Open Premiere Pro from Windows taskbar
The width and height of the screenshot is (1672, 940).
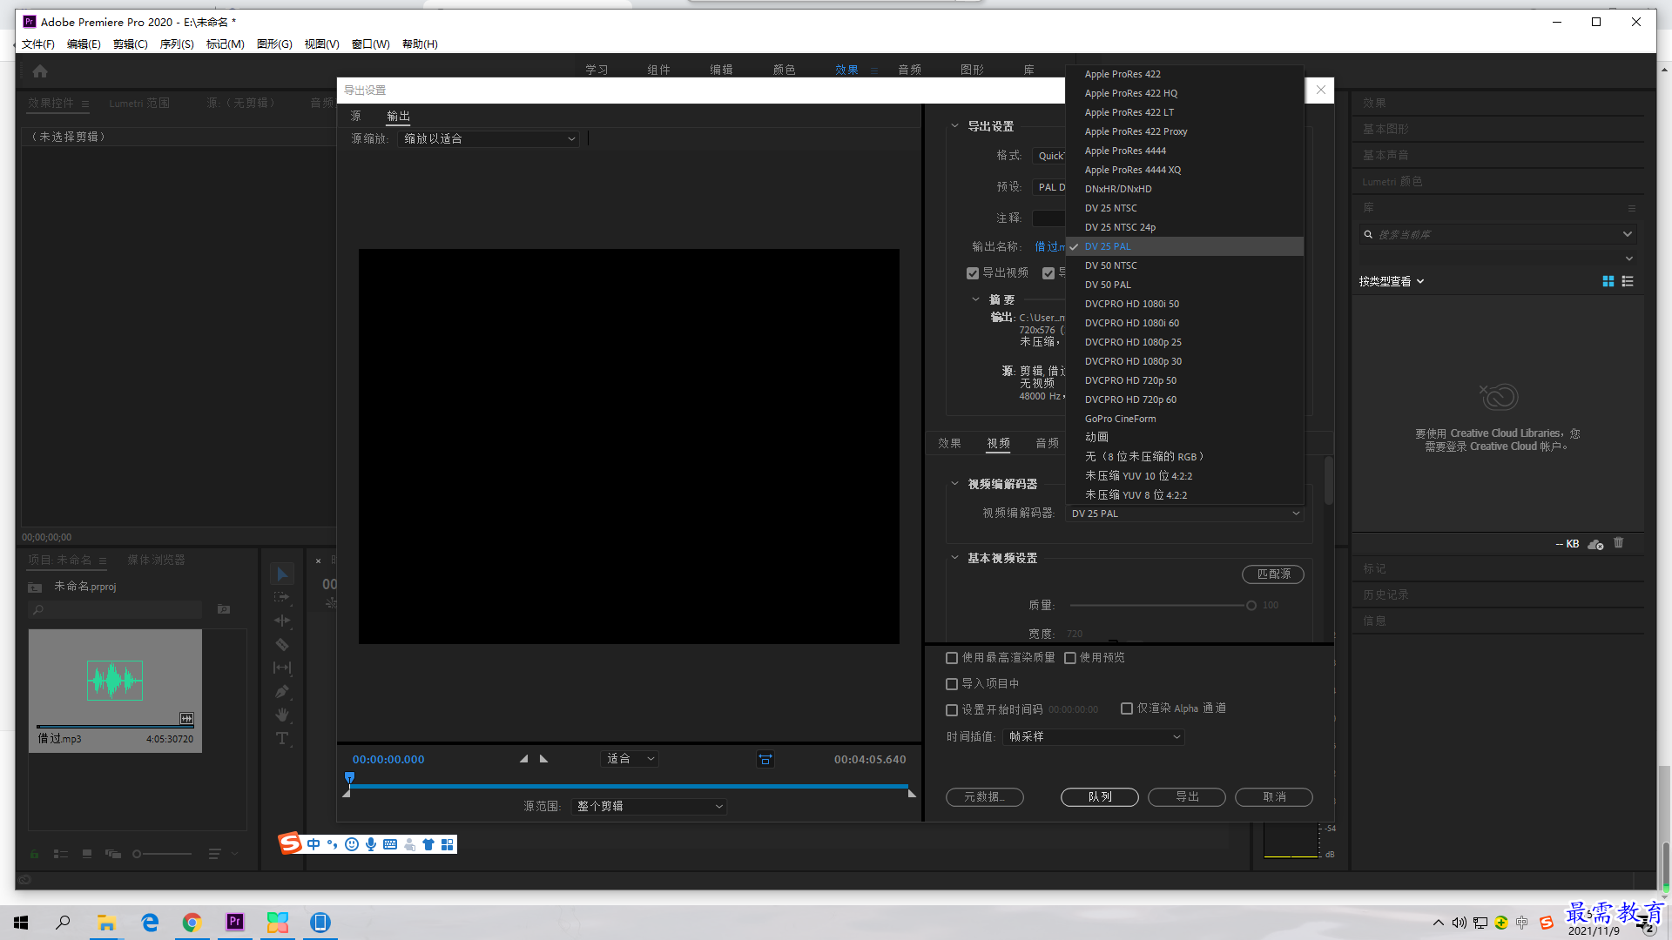[235, 922]
